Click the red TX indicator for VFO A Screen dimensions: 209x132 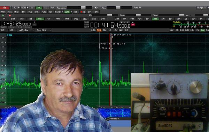point(133,24)
